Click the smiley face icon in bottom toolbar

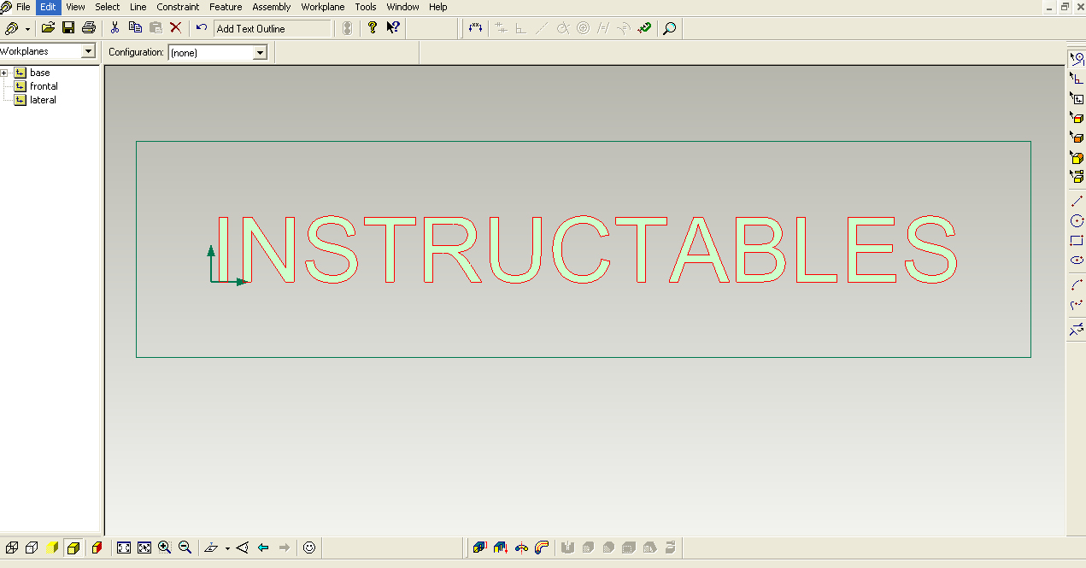pos(309,548)
